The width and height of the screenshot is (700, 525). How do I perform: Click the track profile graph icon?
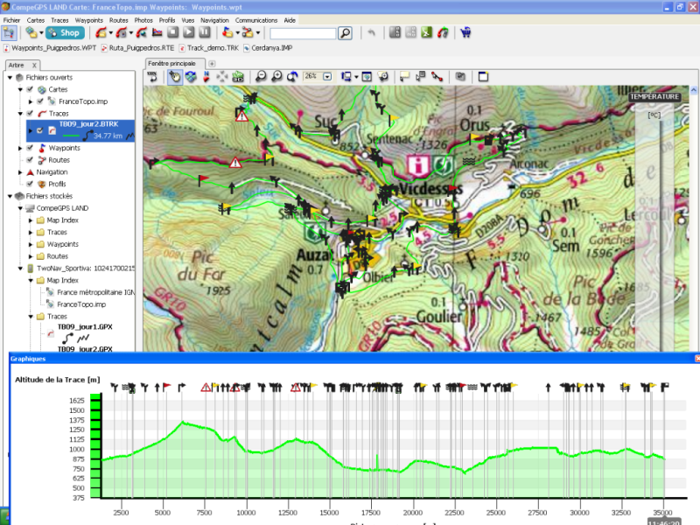point(157,32)
